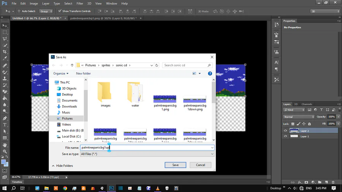Toggle pixel layer filter icon
This screenshot has height=192, width=342.
[309, 110]
